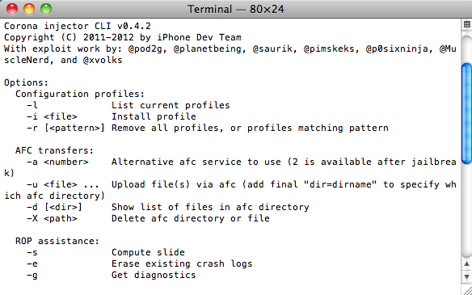The height and width of the screenshot is (295, 472).
Task: Click the split pane icon above scrollbar
Action: click(x=466, y=24)
